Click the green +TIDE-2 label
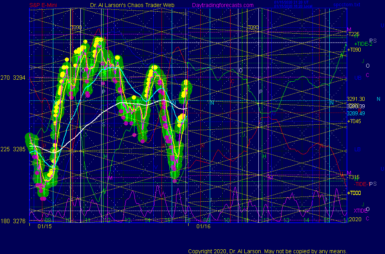 coord(363,44)
